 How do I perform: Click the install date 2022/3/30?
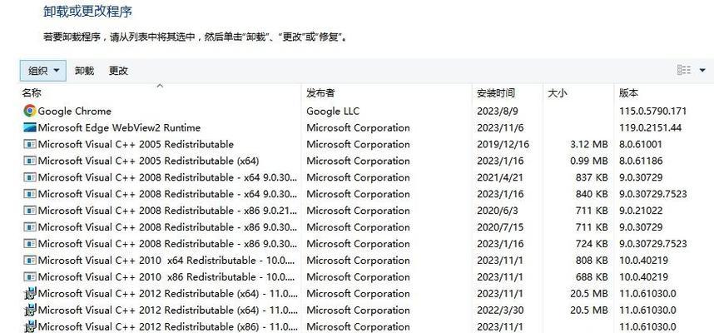pyautogui.click(x=500, y=311)
